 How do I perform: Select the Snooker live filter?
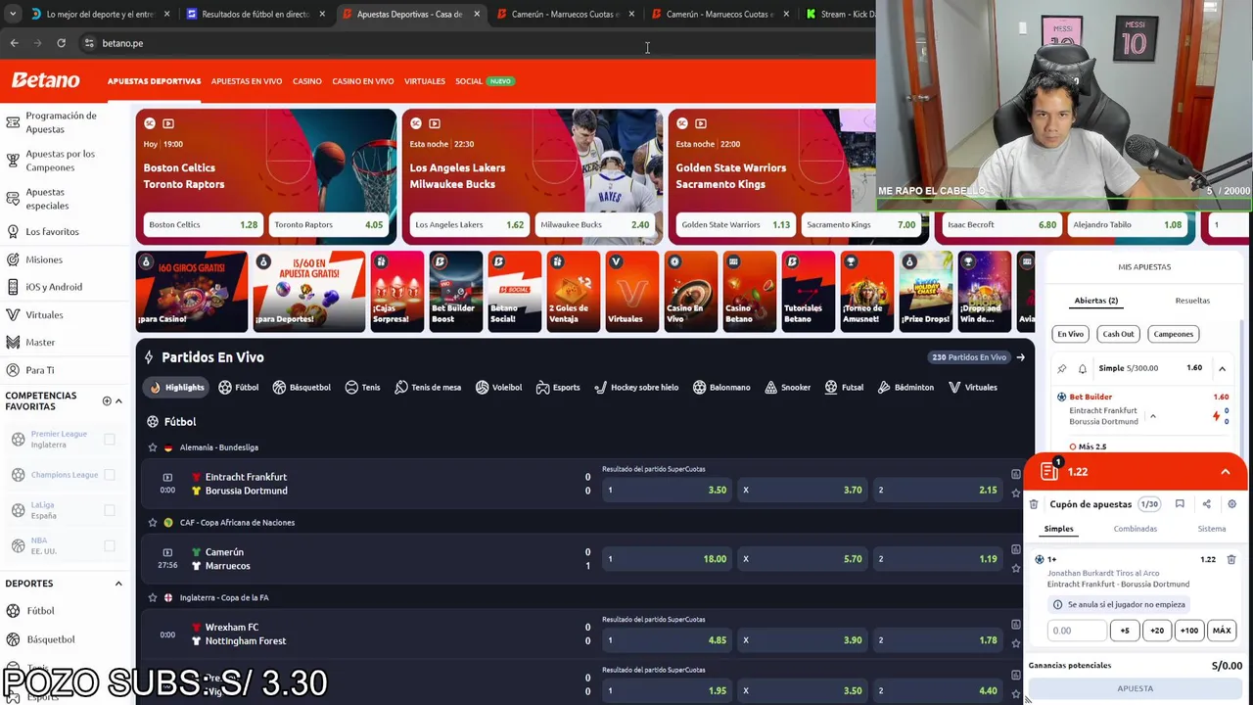tap(787, 388)
